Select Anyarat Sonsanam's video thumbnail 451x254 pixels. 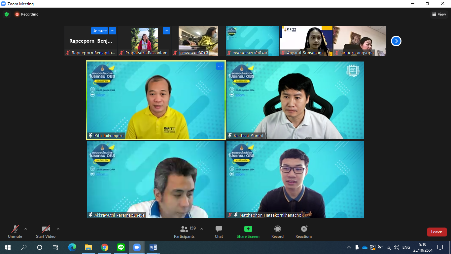pos(306,41)
